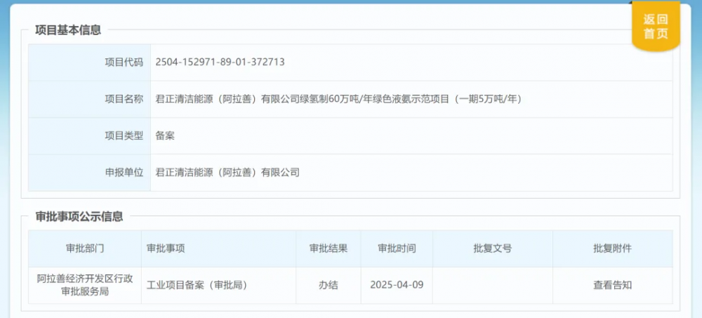Viewport: 702px width, 318px height.
Task: Select project code 2504-152971-89-01-372713
Action: coord(220,62)
